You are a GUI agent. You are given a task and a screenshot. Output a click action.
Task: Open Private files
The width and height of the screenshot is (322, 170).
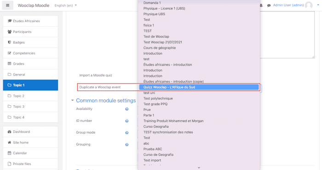31,164
